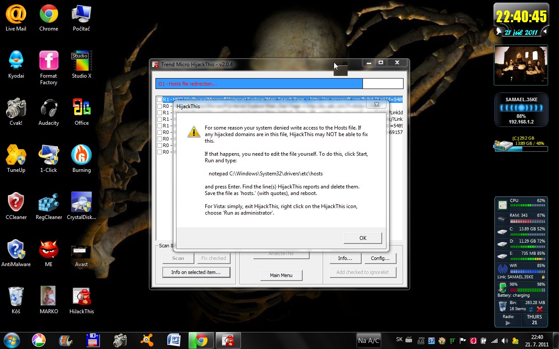This screenshot has width=559, height=349.
Task: Select the AntiMalware desktop icon
Action: click(x=16, y=253)
